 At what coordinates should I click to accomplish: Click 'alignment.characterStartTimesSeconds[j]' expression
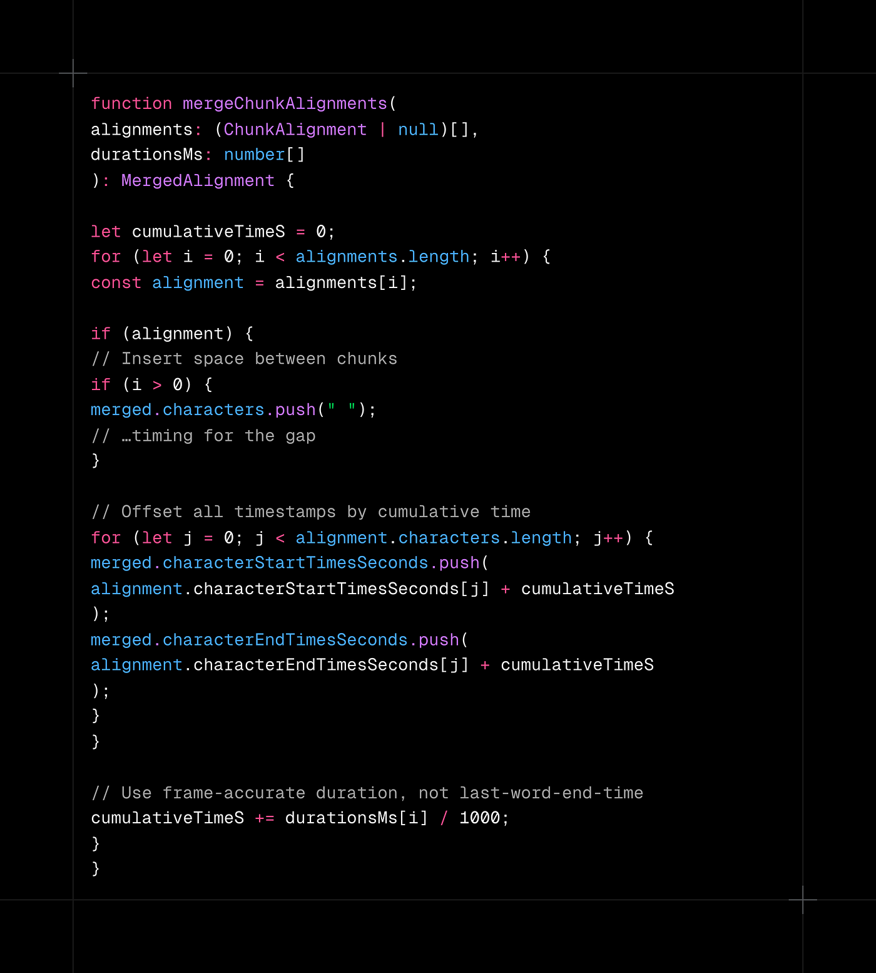[290, 589]
